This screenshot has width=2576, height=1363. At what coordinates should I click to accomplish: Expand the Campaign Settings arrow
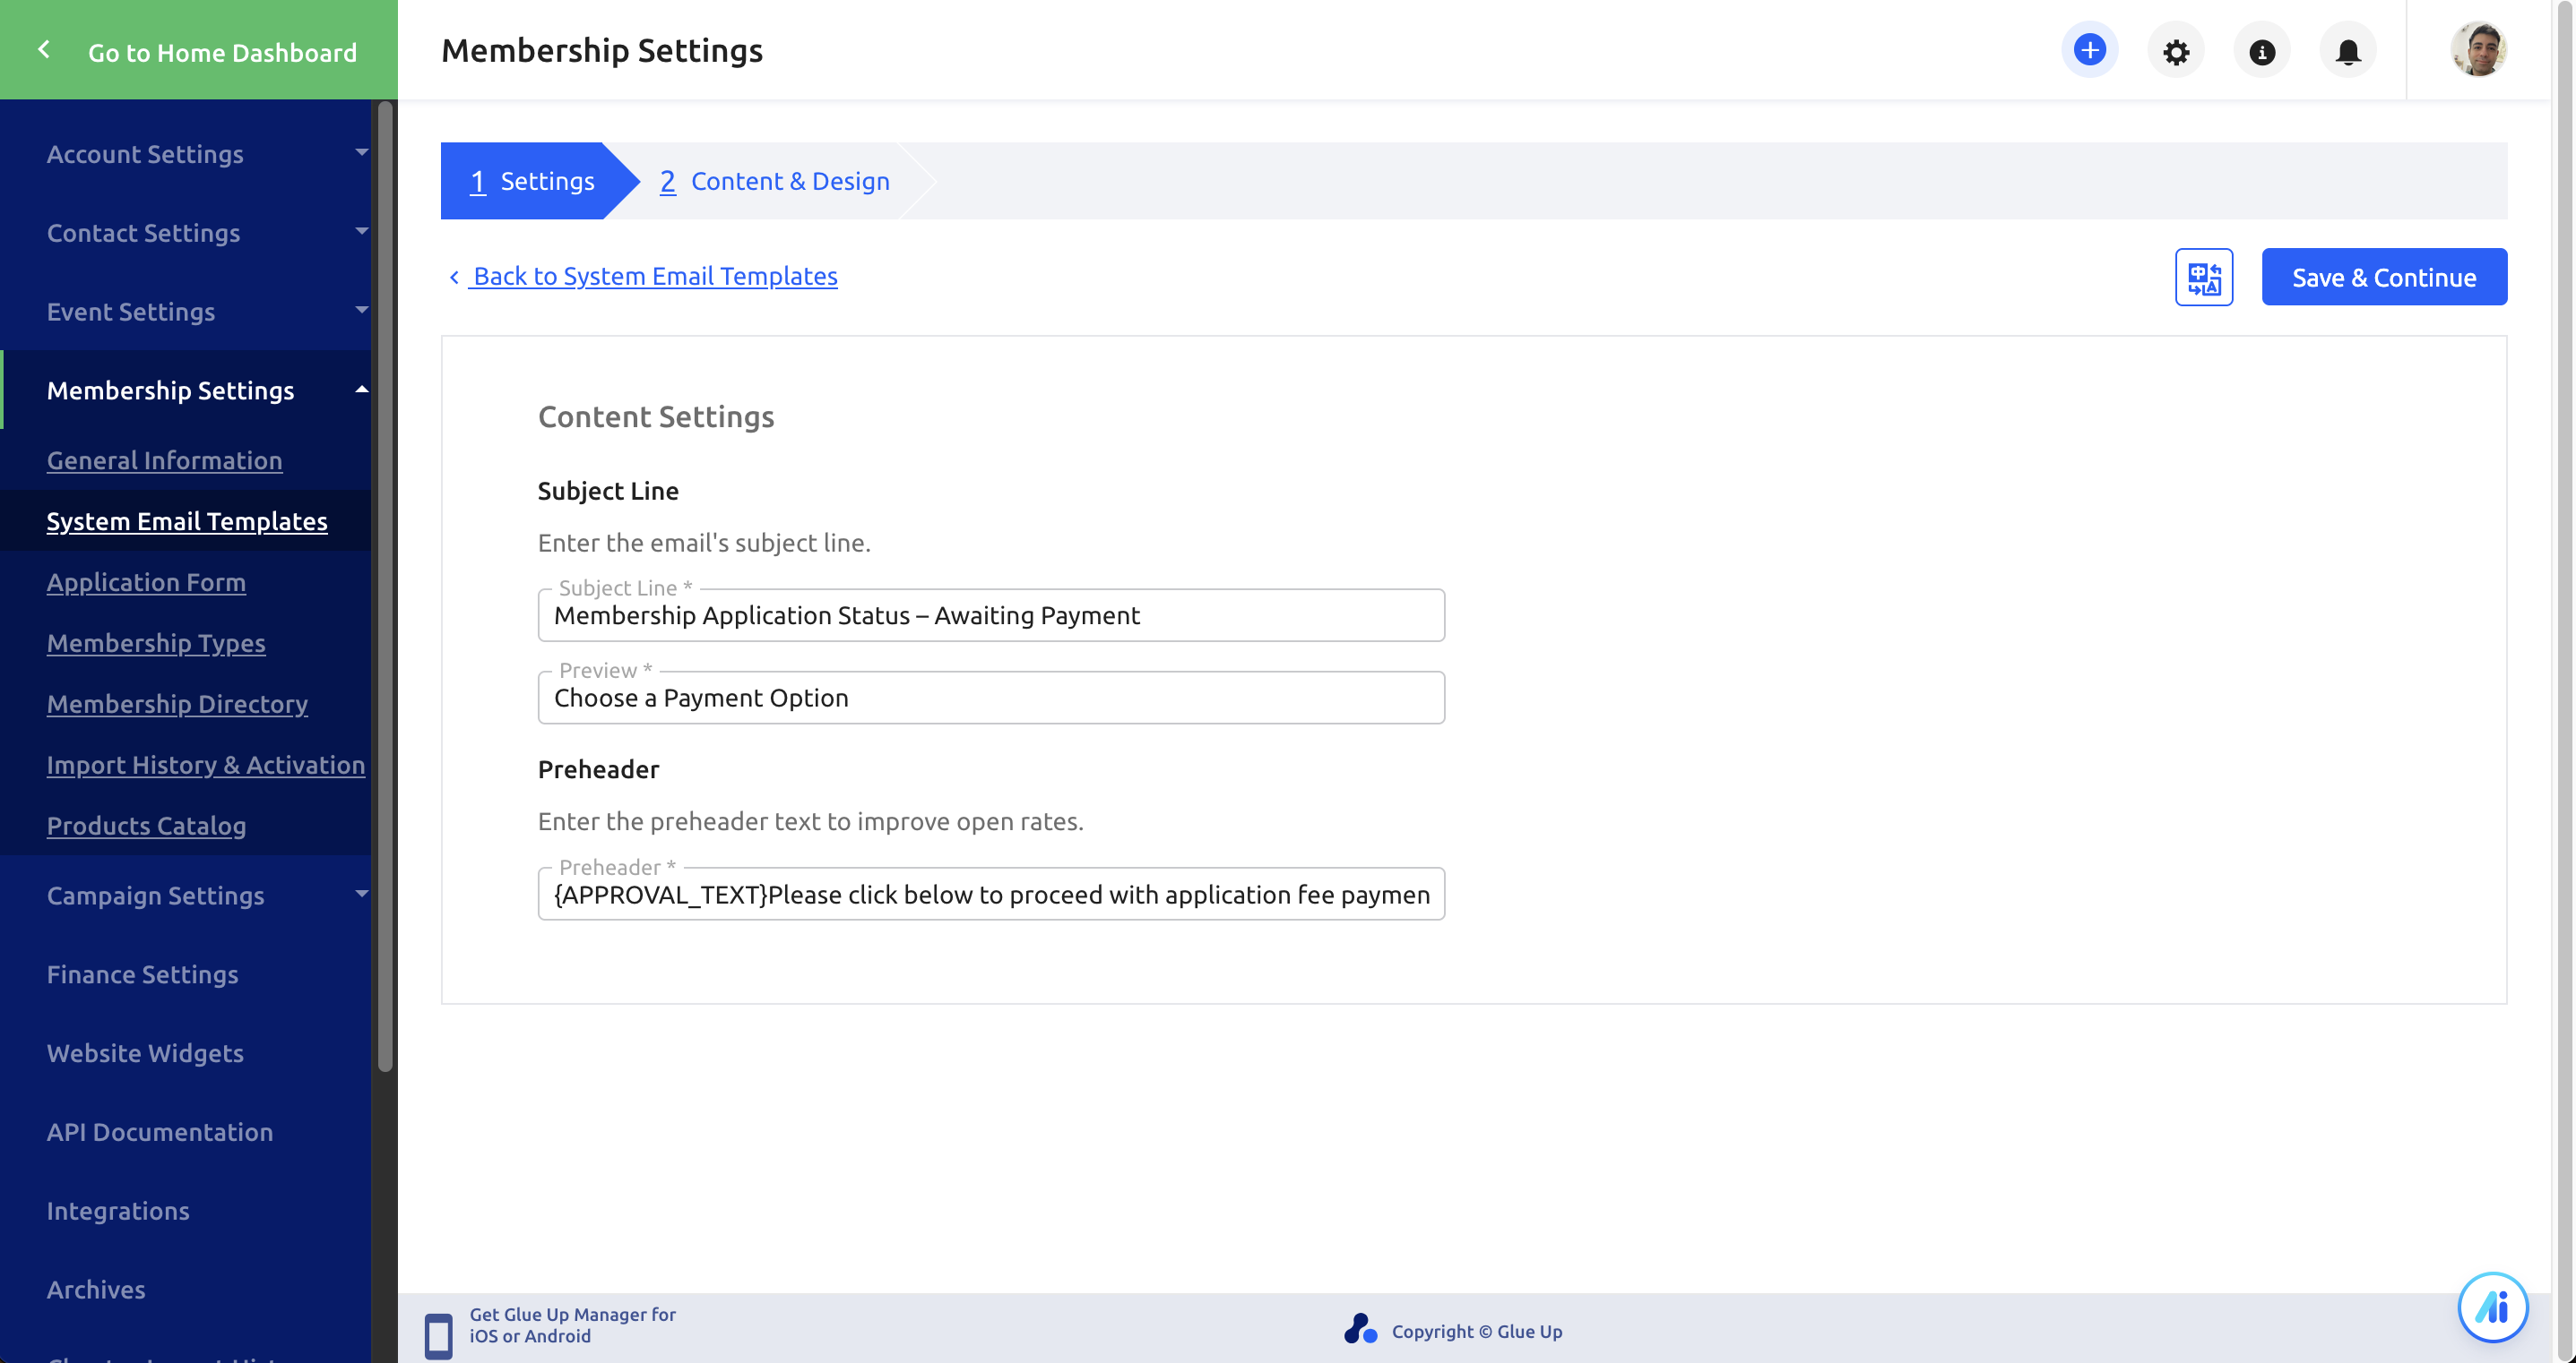pyautogui.click(x=361, y=895)
